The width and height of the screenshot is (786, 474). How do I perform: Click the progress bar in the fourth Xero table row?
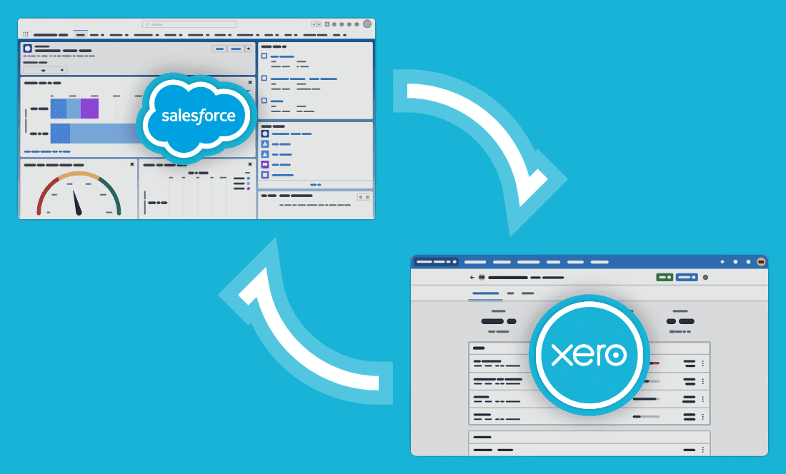point(646,416)
